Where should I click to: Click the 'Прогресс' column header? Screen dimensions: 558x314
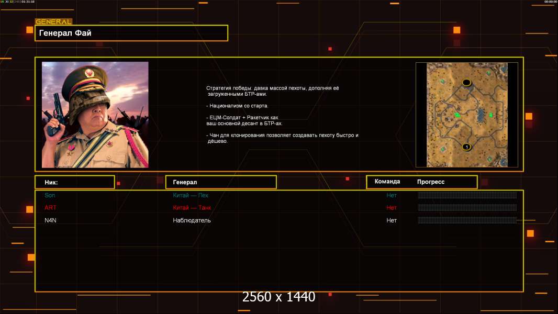coord(431,182)
